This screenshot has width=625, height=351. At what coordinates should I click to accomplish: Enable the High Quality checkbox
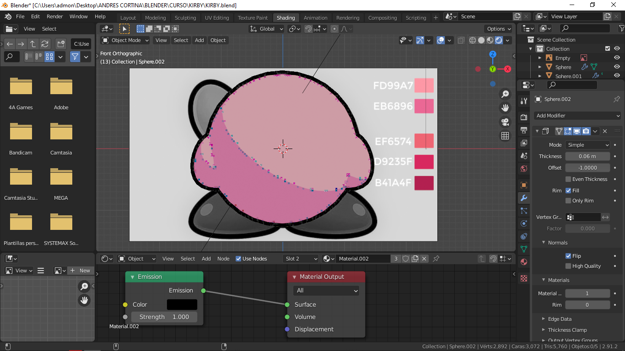[568, 266]
